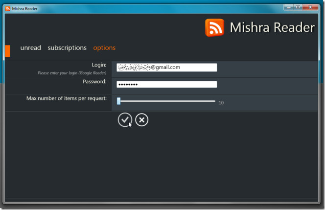This screenshot has width=325, height=210.
Task: Click the small RSS icon in title bar
Action: [x=8, y=9]
